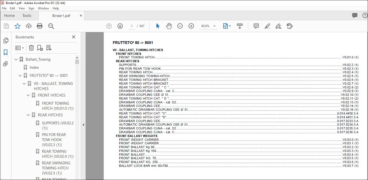Open FRONT TOWING HITCH (V0.01.0 (1)) bookmark
This screenshot has height=180, width=368.
point(58,106)
